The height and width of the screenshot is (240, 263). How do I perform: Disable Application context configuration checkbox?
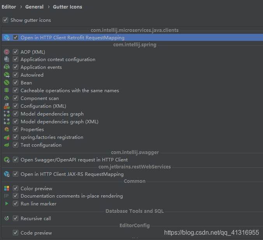click(x=16, y=59)
